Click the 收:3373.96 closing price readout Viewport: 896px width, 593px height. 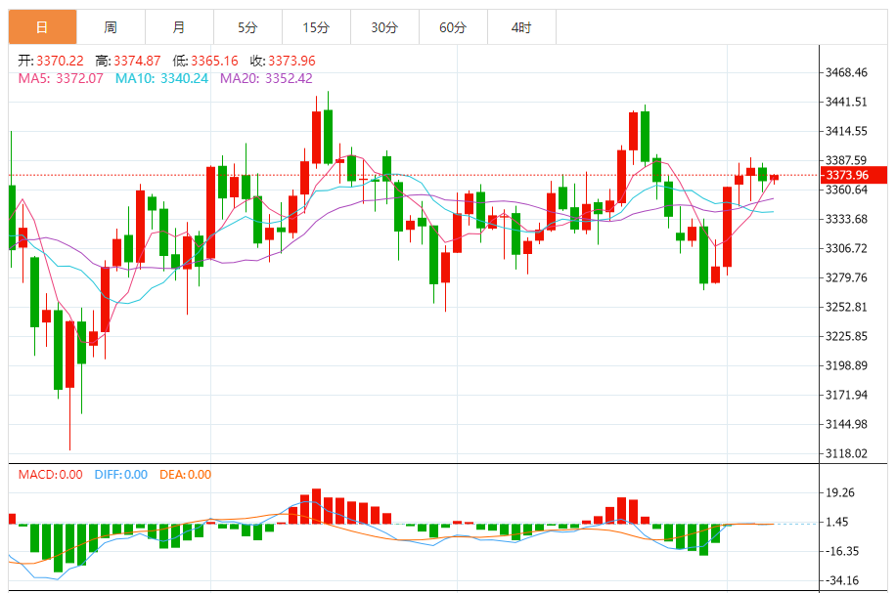[x=283, y=61]
